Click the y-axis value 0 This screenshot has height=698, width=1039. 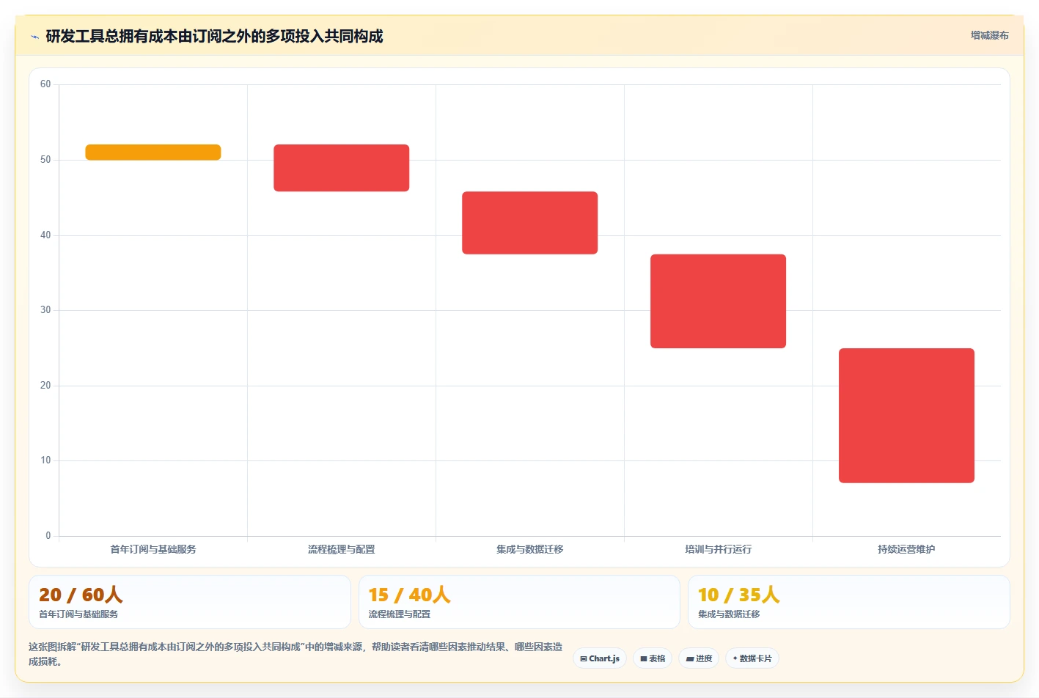[48, 536]
